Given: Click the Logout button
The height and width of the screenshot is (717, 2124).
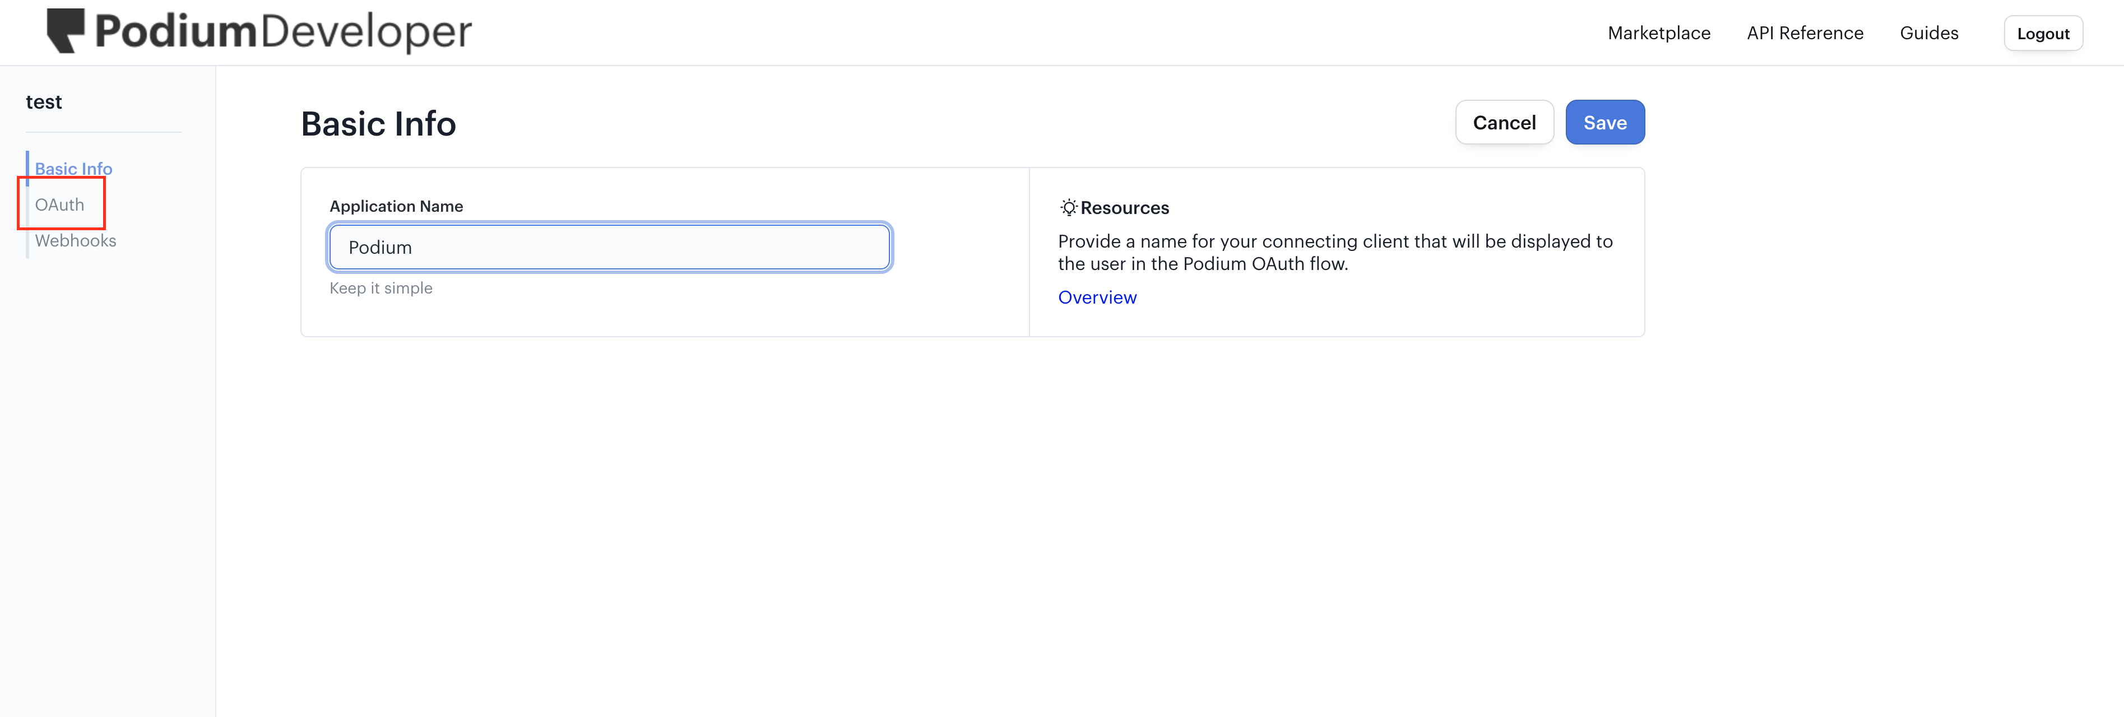Looking at the screenshot, I should click(x=2043, y=34).
